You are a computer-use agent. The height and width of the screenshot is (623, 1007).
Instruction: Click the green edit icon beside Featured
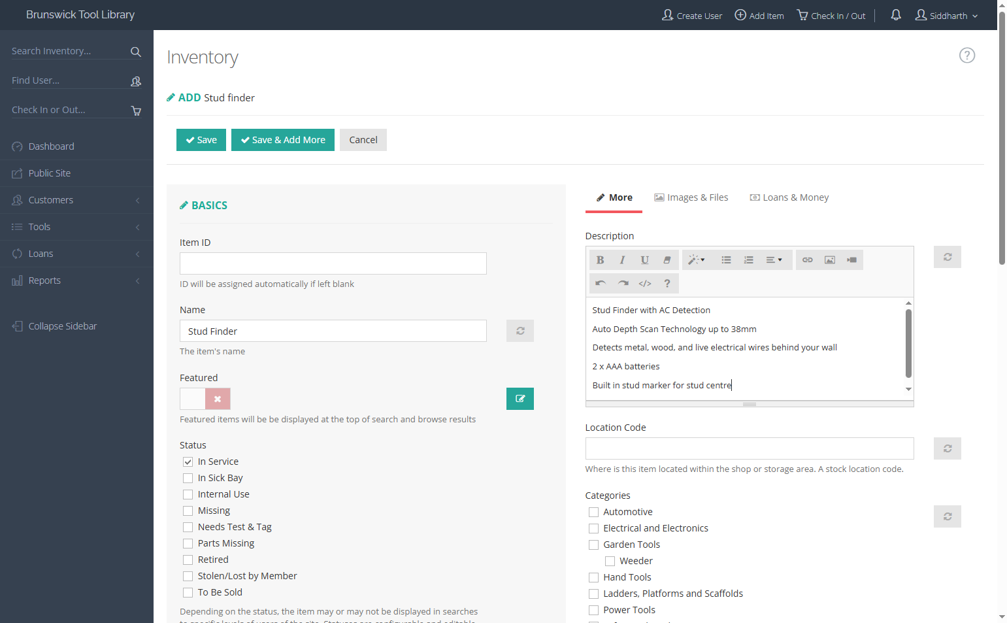[520, 399]
